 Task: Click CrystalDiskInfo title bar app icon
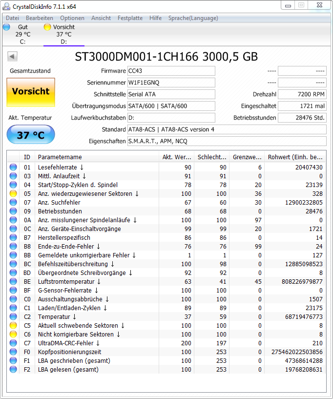(x=6, y=6)
